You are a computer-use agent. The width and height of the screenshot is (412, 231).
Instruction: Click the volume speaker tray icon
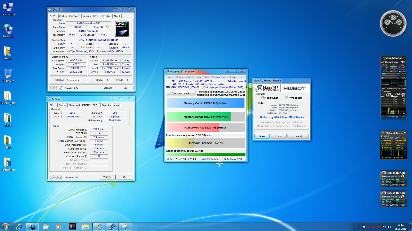point(389,227)
